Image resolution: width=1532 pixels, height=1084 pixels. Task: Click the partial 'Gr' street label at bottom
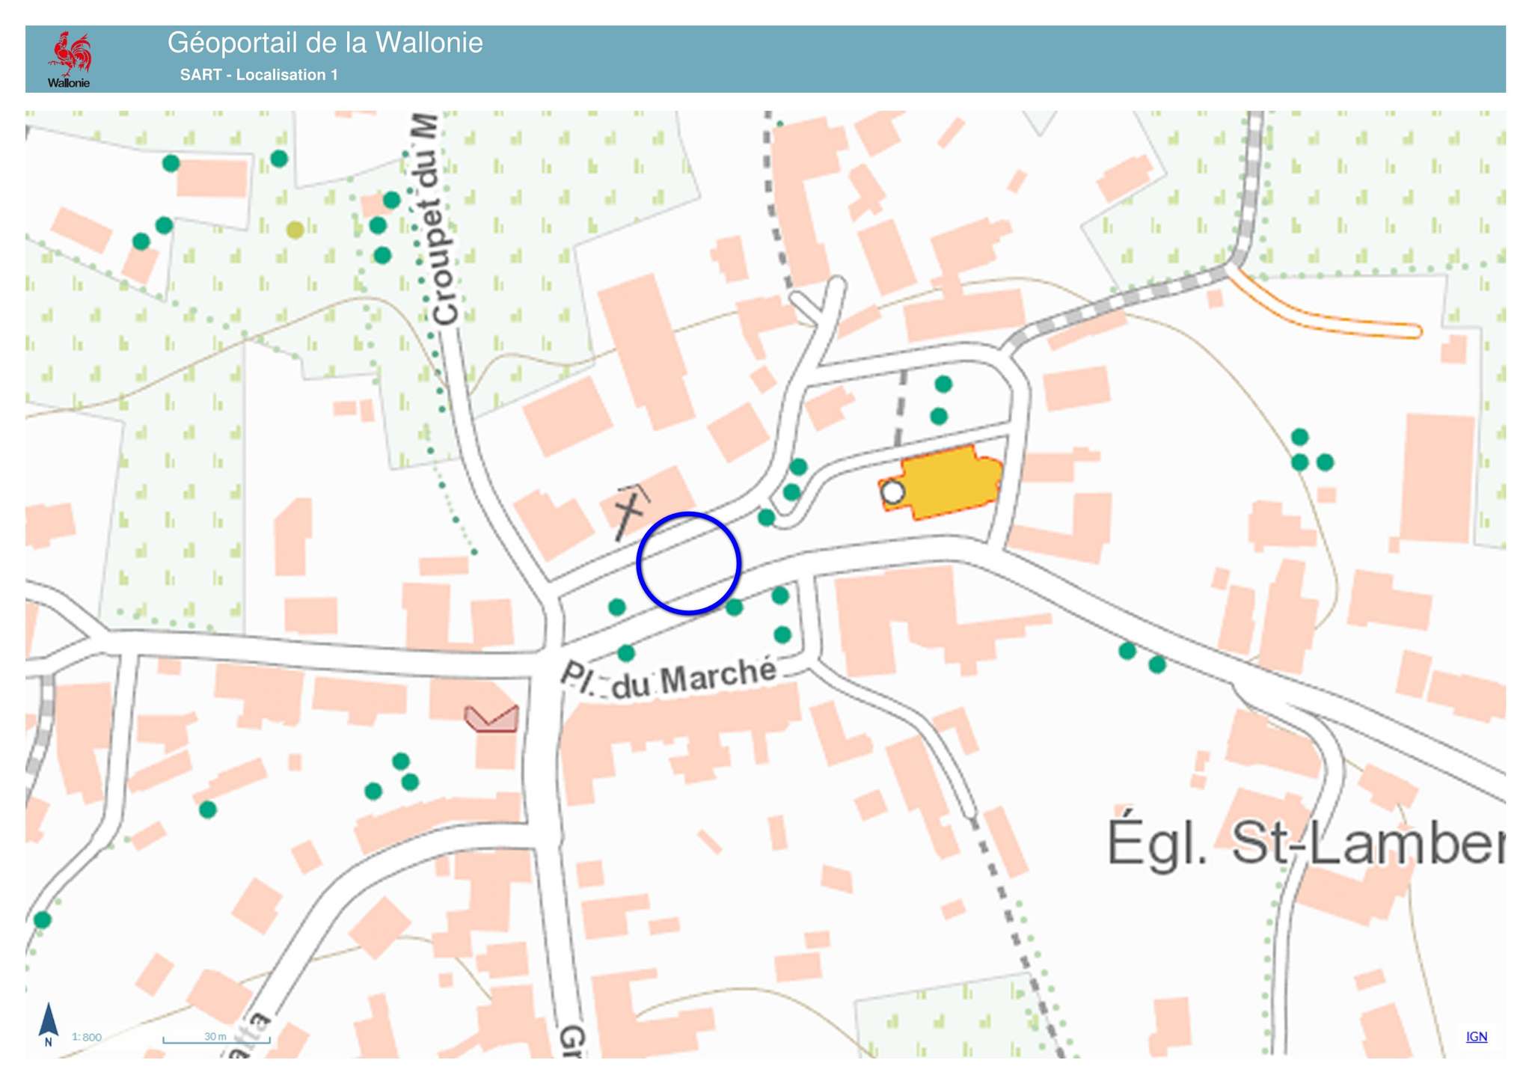click(572, 1041)
